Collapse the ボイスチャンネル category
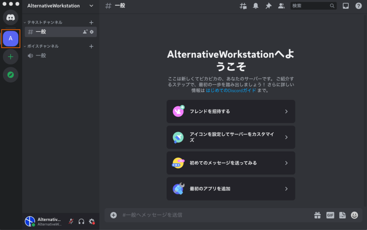The image size is (367, 230). (x=43, y=46)
